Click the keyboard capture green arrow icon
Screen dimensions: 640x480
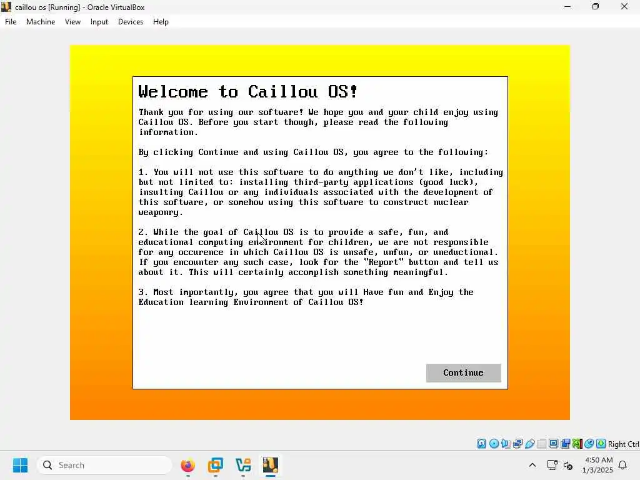pyautogui.click(x=601, y=444)
